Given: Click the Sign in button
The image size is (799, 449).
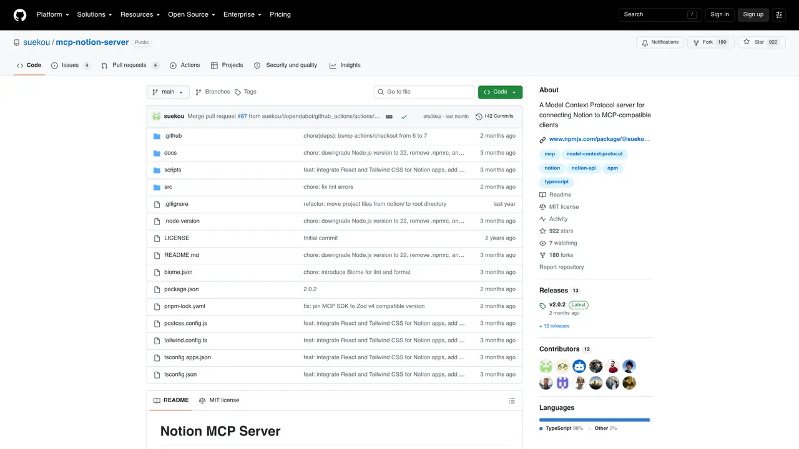Looking at the screenshot, I should point(720,14).
